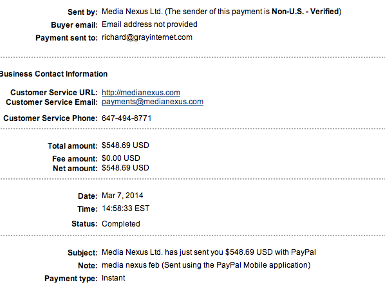Click the date Mar 7, 2014

point(122,196)
